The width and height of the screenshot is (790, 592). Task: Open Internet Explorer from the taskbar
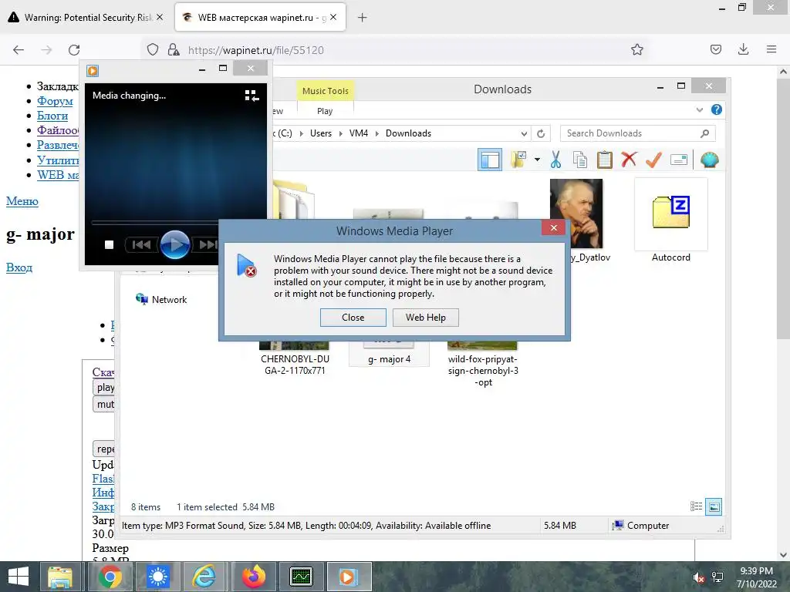204,577
